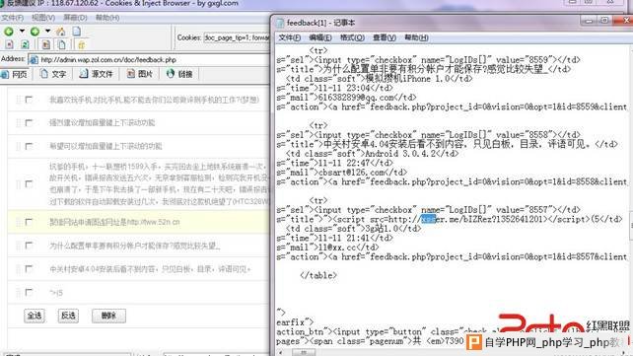Check the box for the ">(5 row
Screen dimensions: 633x356
tap(29, 292)
